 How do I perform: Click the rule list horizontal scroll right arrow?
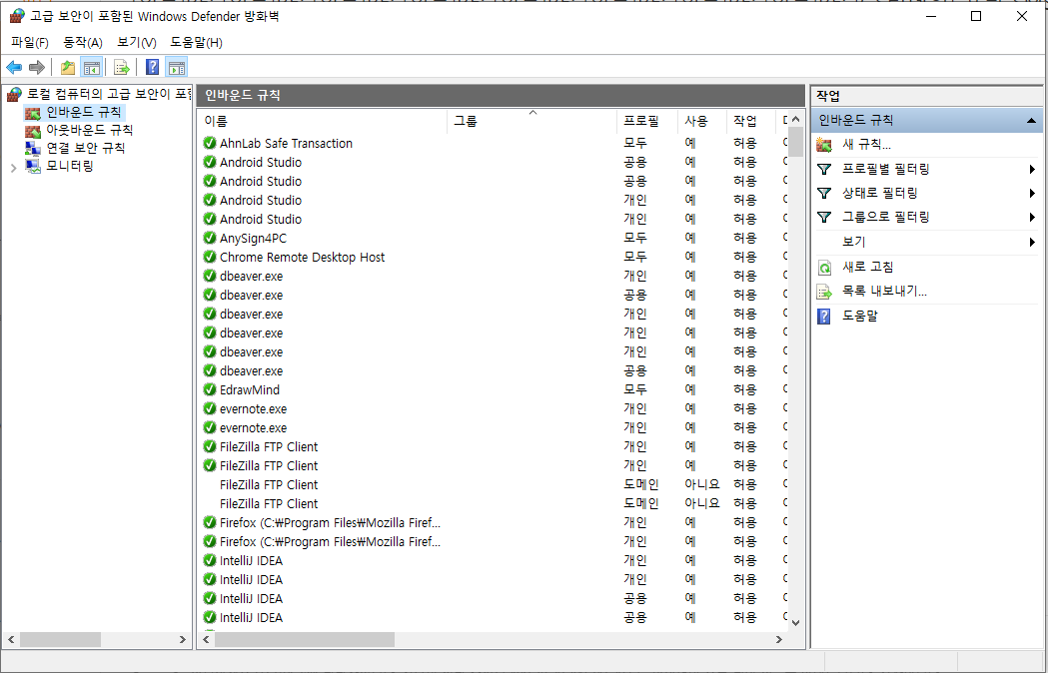[778, 640]
